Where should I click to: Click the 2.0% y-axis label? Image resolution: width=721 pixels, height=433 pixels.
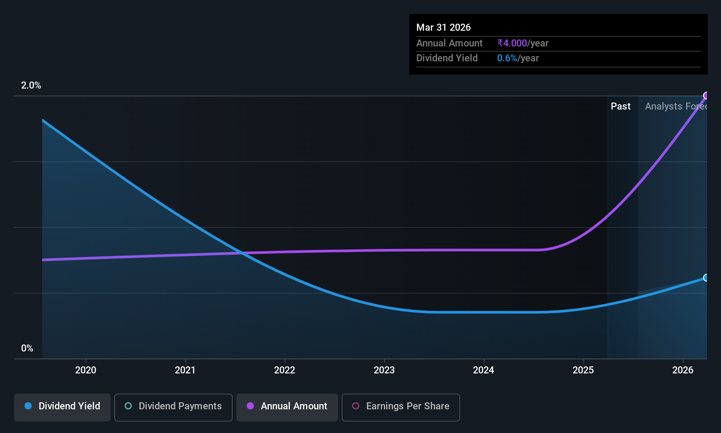coord(31,85)
